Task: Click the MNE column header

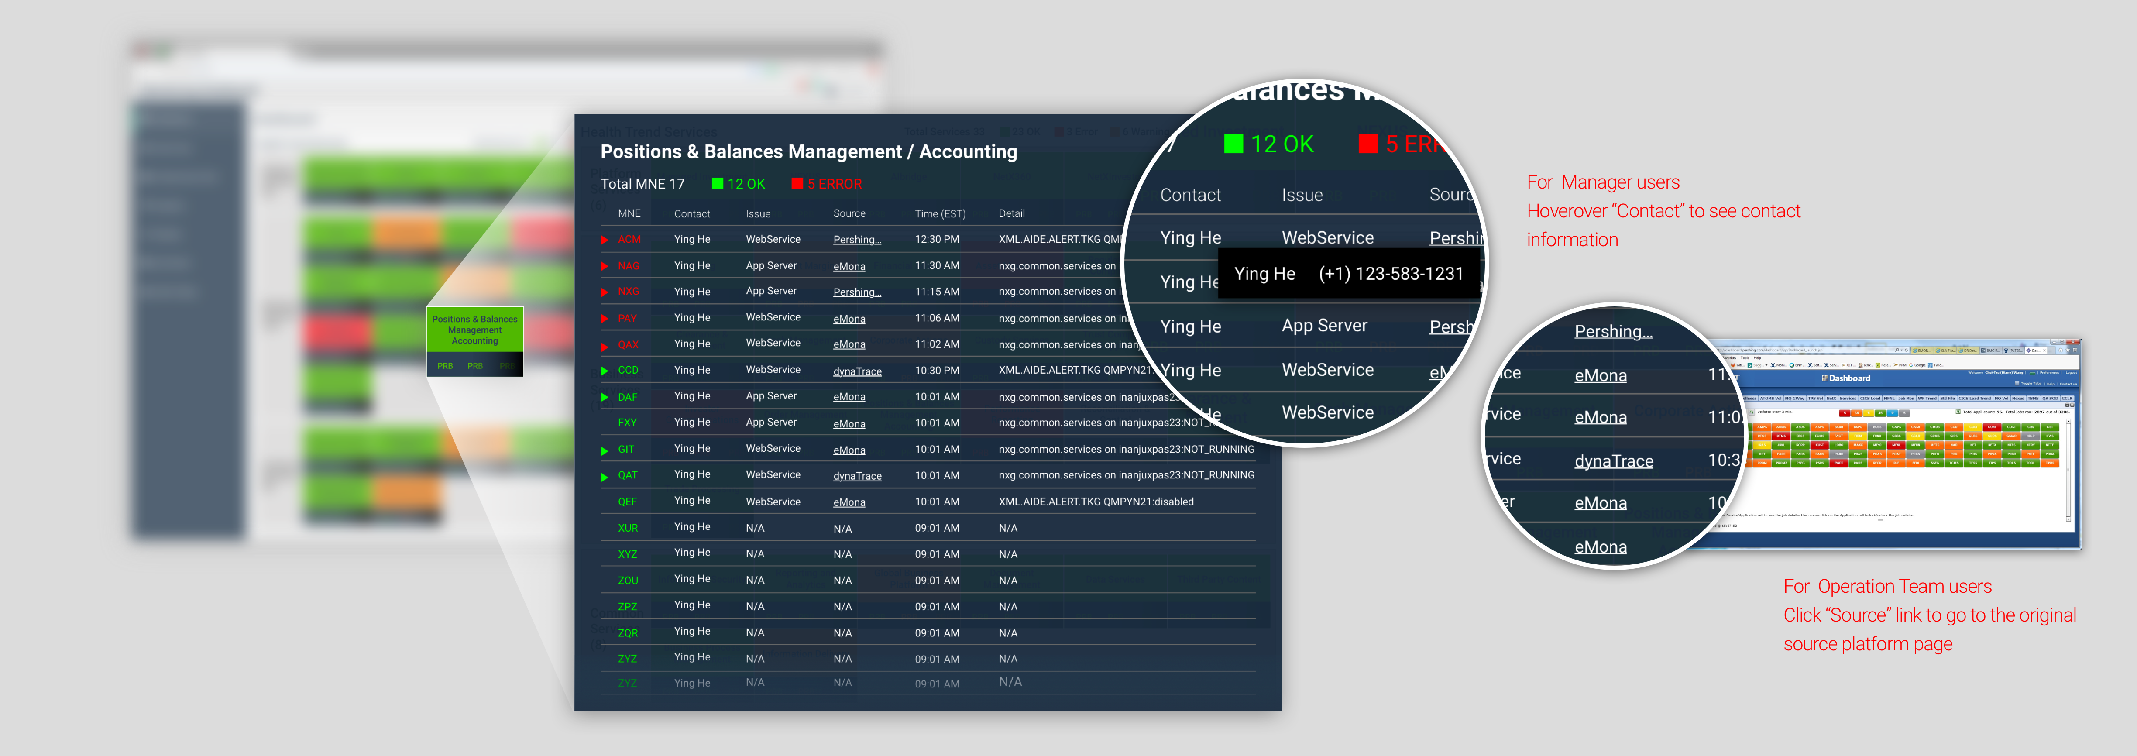Action: 629,213
